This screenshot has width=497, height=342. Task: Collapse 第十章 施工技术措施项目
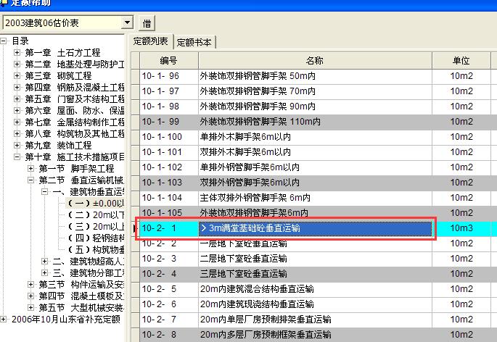pos(17,157)
